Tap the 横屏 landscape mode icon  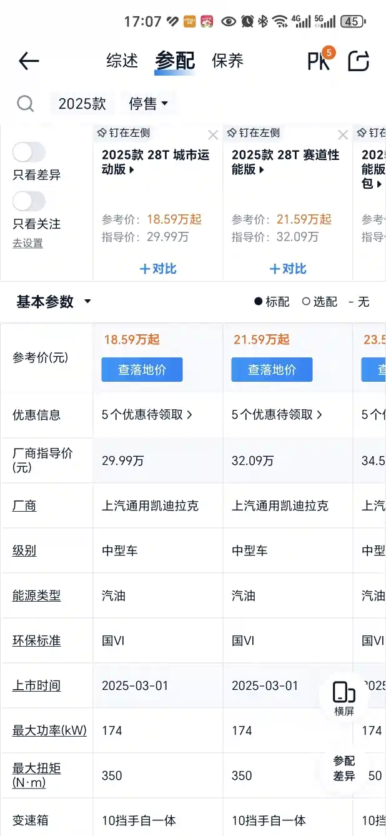pyautogui.click(x=344, y=699)
